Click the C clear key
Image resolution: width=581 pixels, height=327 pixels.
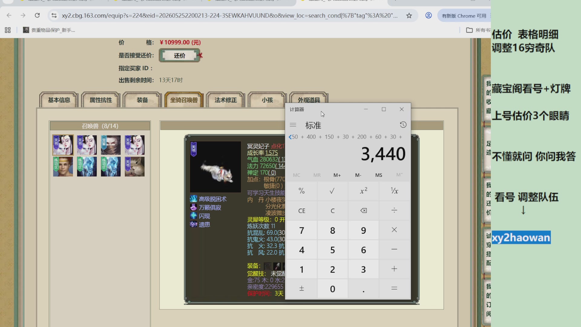[x=332, y=210]
